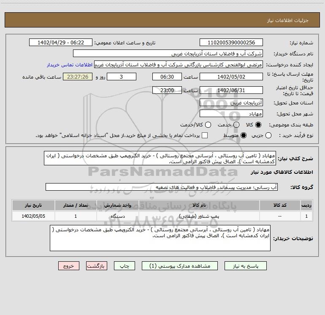Open اطلاعات تماس خریدار link

coord(70,65)
